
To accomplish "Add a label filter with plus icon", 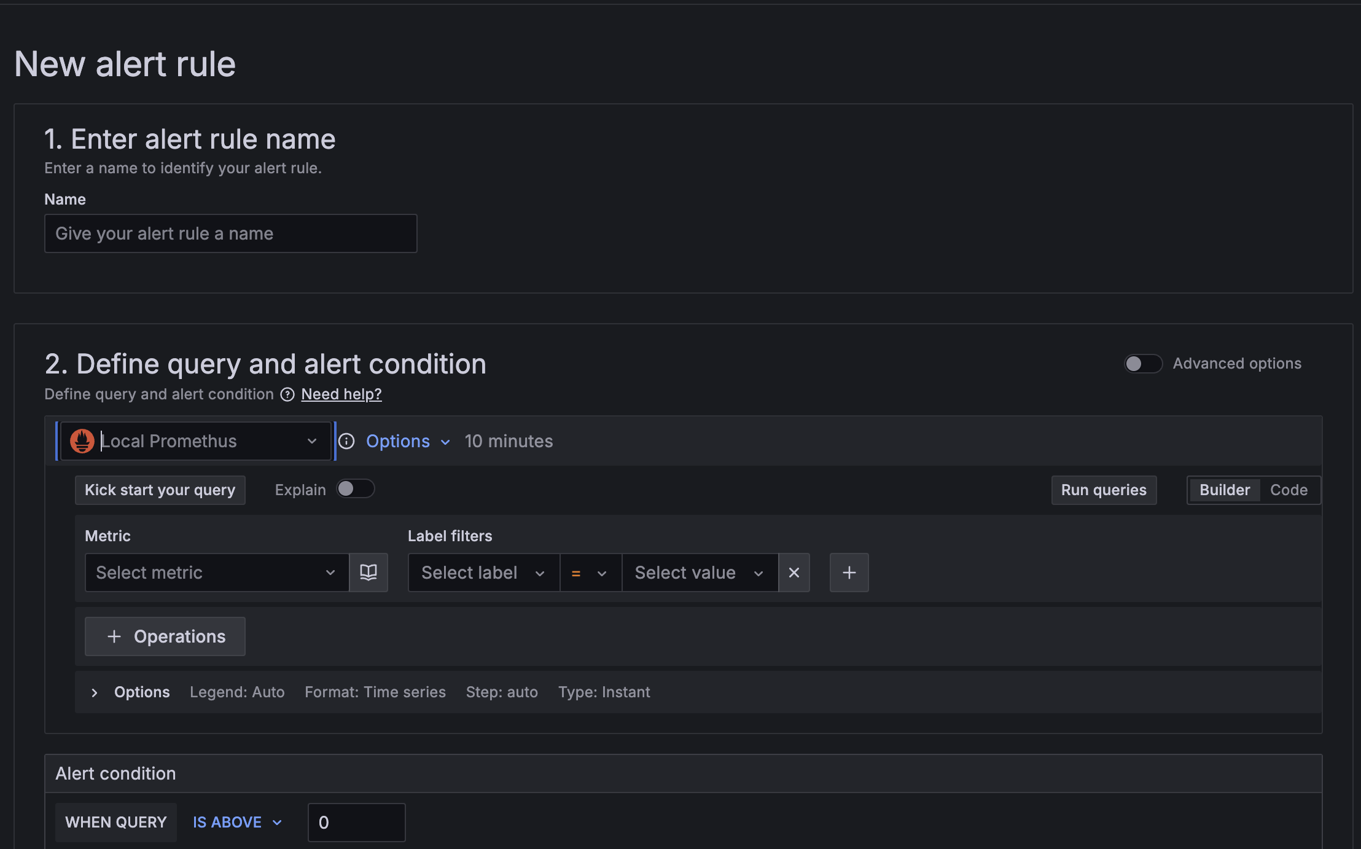I will 849,573.
